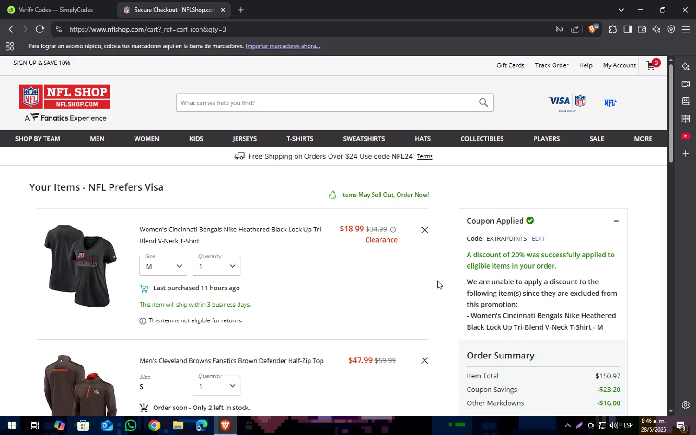Screen dimensions: 696x435
Task: Focus the product search input field
Action: coord(327,102)
